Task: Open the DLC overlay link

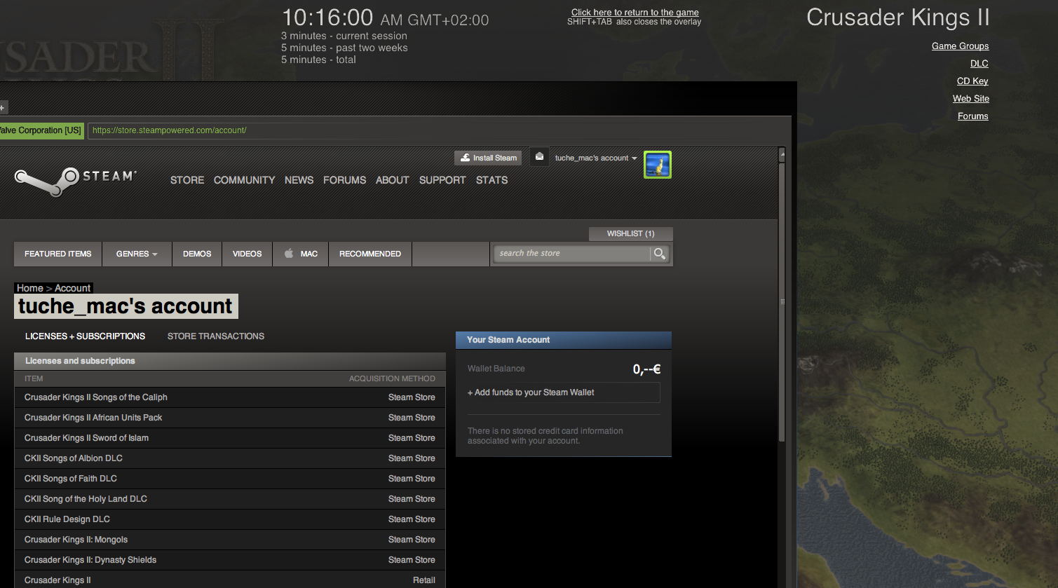Action: (979, 64)
